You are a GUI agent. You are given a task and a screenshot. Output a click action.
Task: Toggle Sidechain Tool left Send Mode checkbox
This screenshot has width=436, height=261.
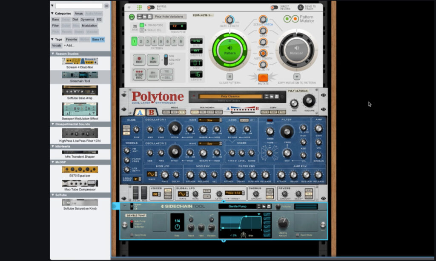click(x=132, y=235)
